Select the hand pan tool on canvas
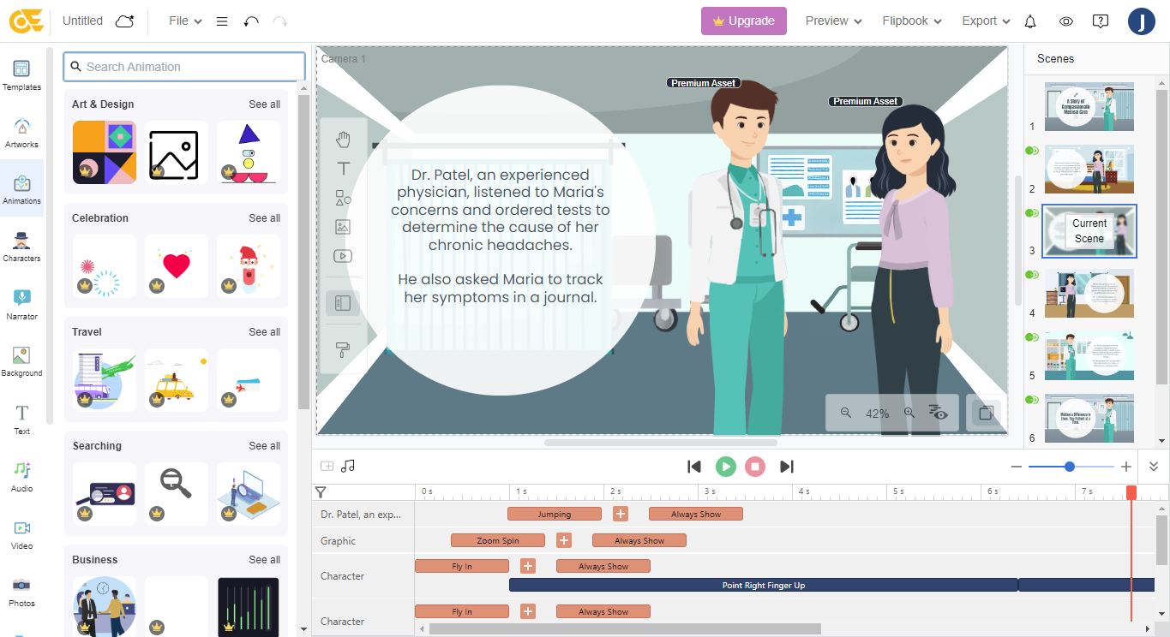 click(x=343, y=140)
